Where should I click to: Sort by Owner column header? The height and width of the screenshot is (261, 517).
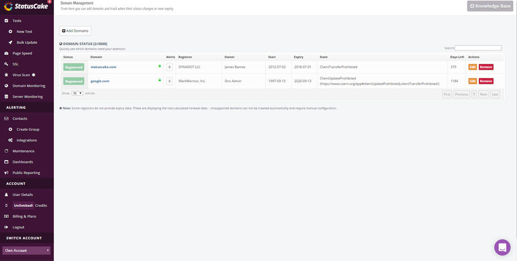tap(229, 57)
